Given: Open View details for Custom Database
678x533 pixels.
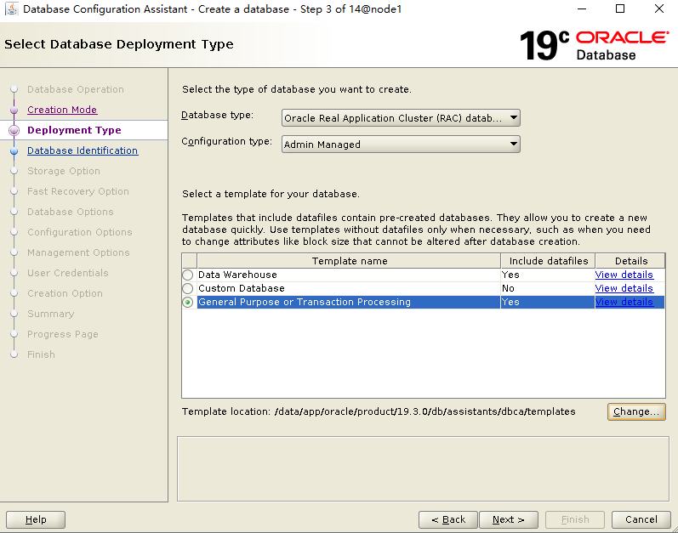Looking at the screenshot, I should click(x=624, y=288).
